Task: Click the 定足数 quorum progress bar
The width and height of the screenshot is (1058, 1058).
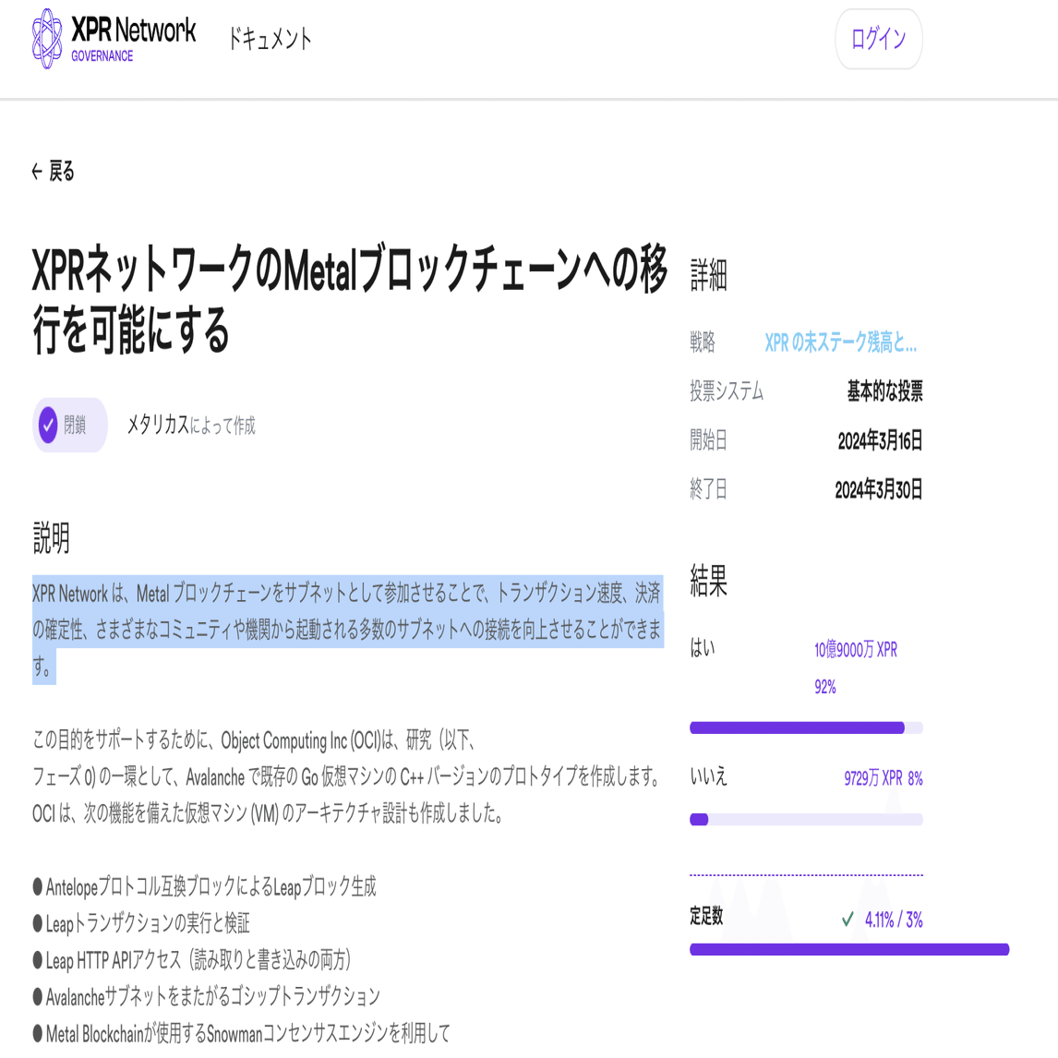Action: (848, 949)
